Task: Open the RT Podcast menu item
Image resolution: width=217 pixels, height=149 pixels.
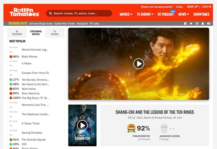Action: pos(166,15)
